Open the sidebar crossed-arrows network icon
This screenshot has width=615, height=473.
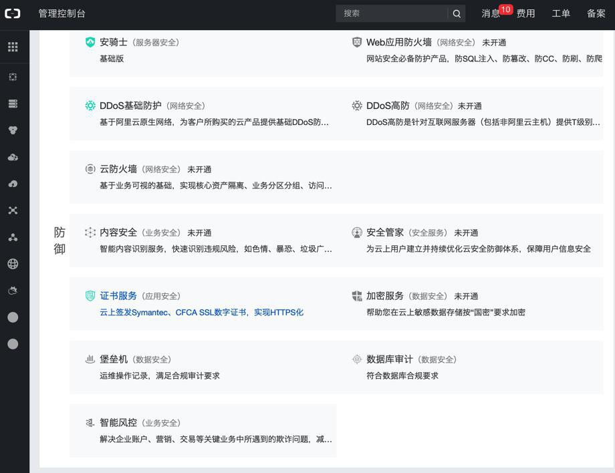point(13,210)
